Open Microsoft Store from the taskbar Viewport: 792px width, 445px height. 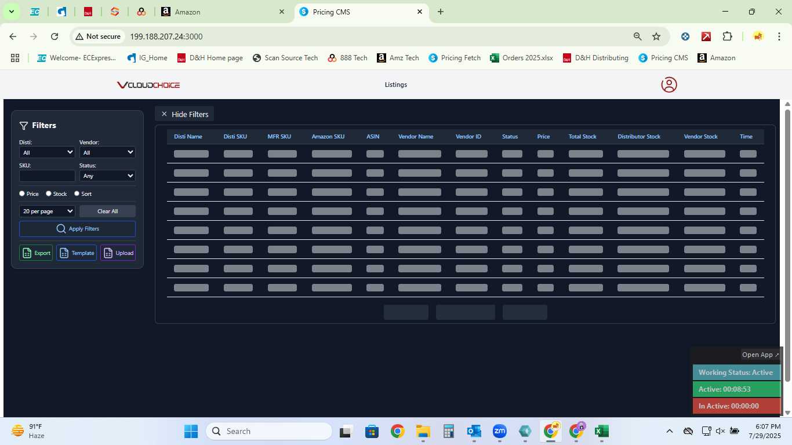pos(372,431)
